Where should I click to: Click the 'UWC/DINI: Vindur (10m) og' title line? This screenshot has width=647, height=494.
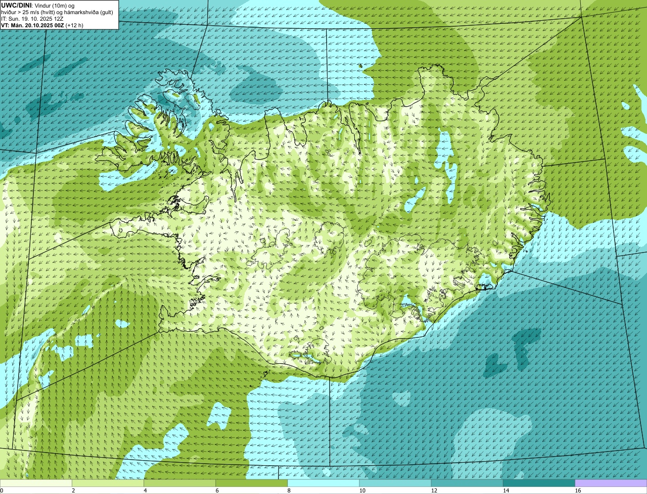(x=38, y=5)
